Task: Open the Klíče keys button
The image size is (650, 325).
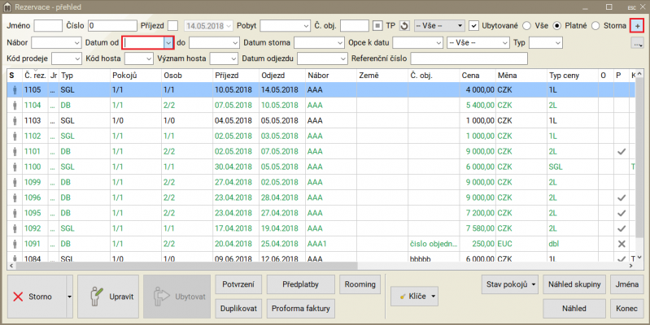Action: point(415,297)
